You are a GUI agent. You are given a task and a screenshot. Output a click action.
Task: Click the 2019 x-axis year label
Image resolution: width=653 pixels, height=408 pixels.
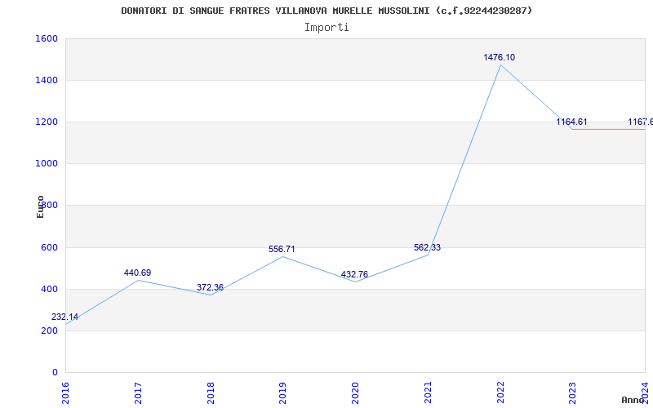click(x=283, y=391)
